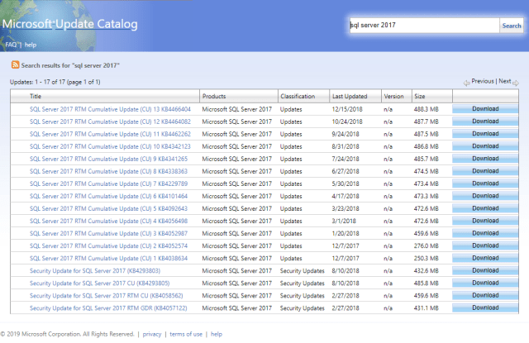
Task: Download CU 8 KB4338363 update
Action: [x=485, y=171]
